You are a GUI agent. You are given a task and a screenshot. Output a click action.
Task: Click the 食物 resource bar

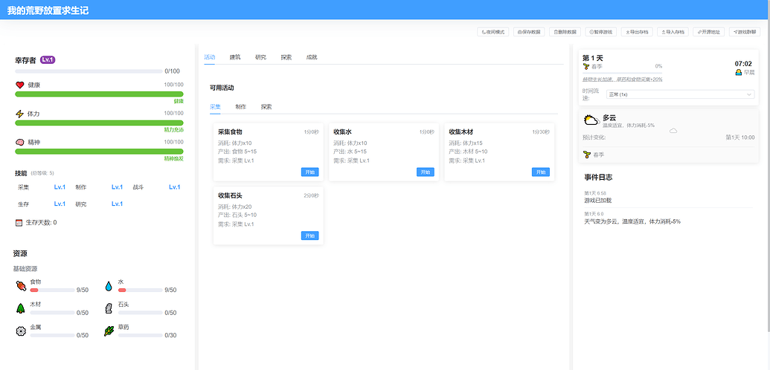52,290
